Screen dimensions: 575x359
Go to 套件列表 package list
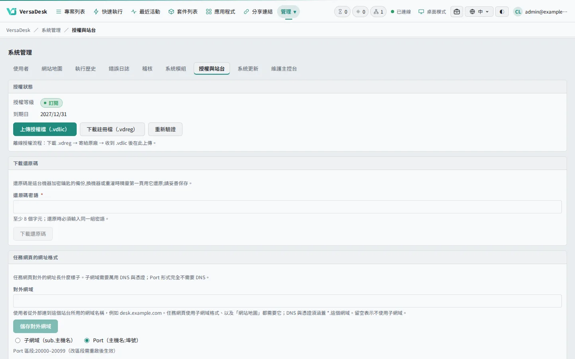pyautogui.click(x=183, y=12)
